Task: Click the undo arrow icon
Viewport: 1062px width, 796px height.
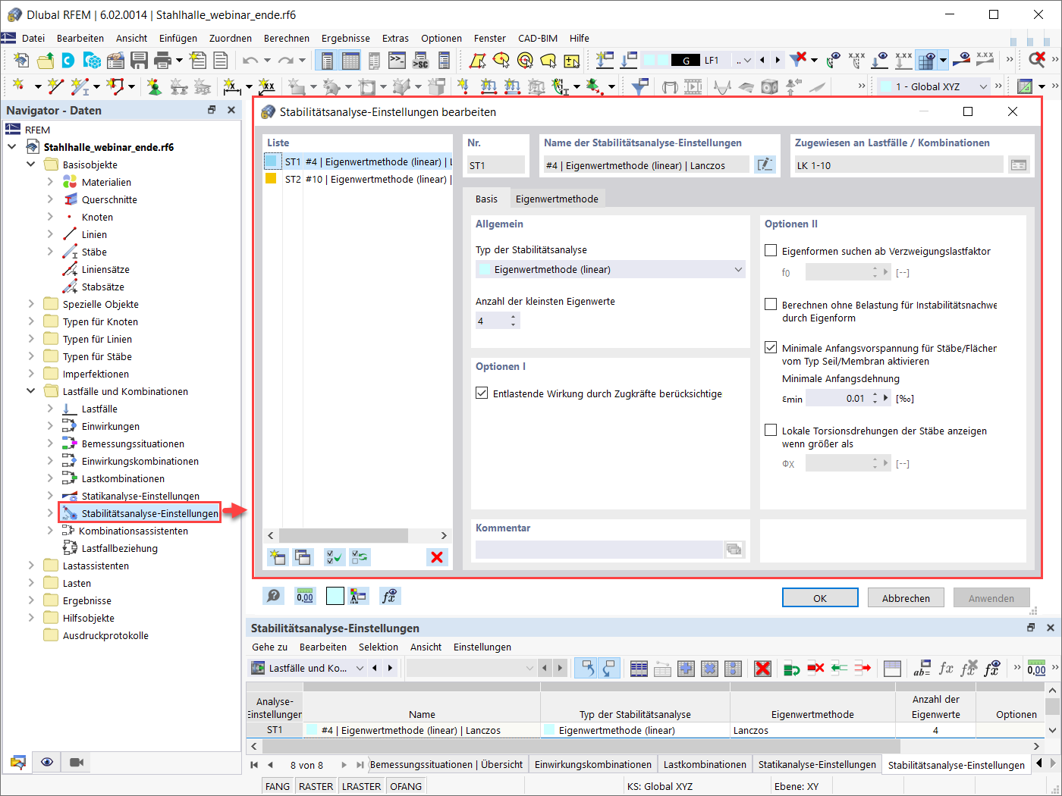Action: point(250,61)
